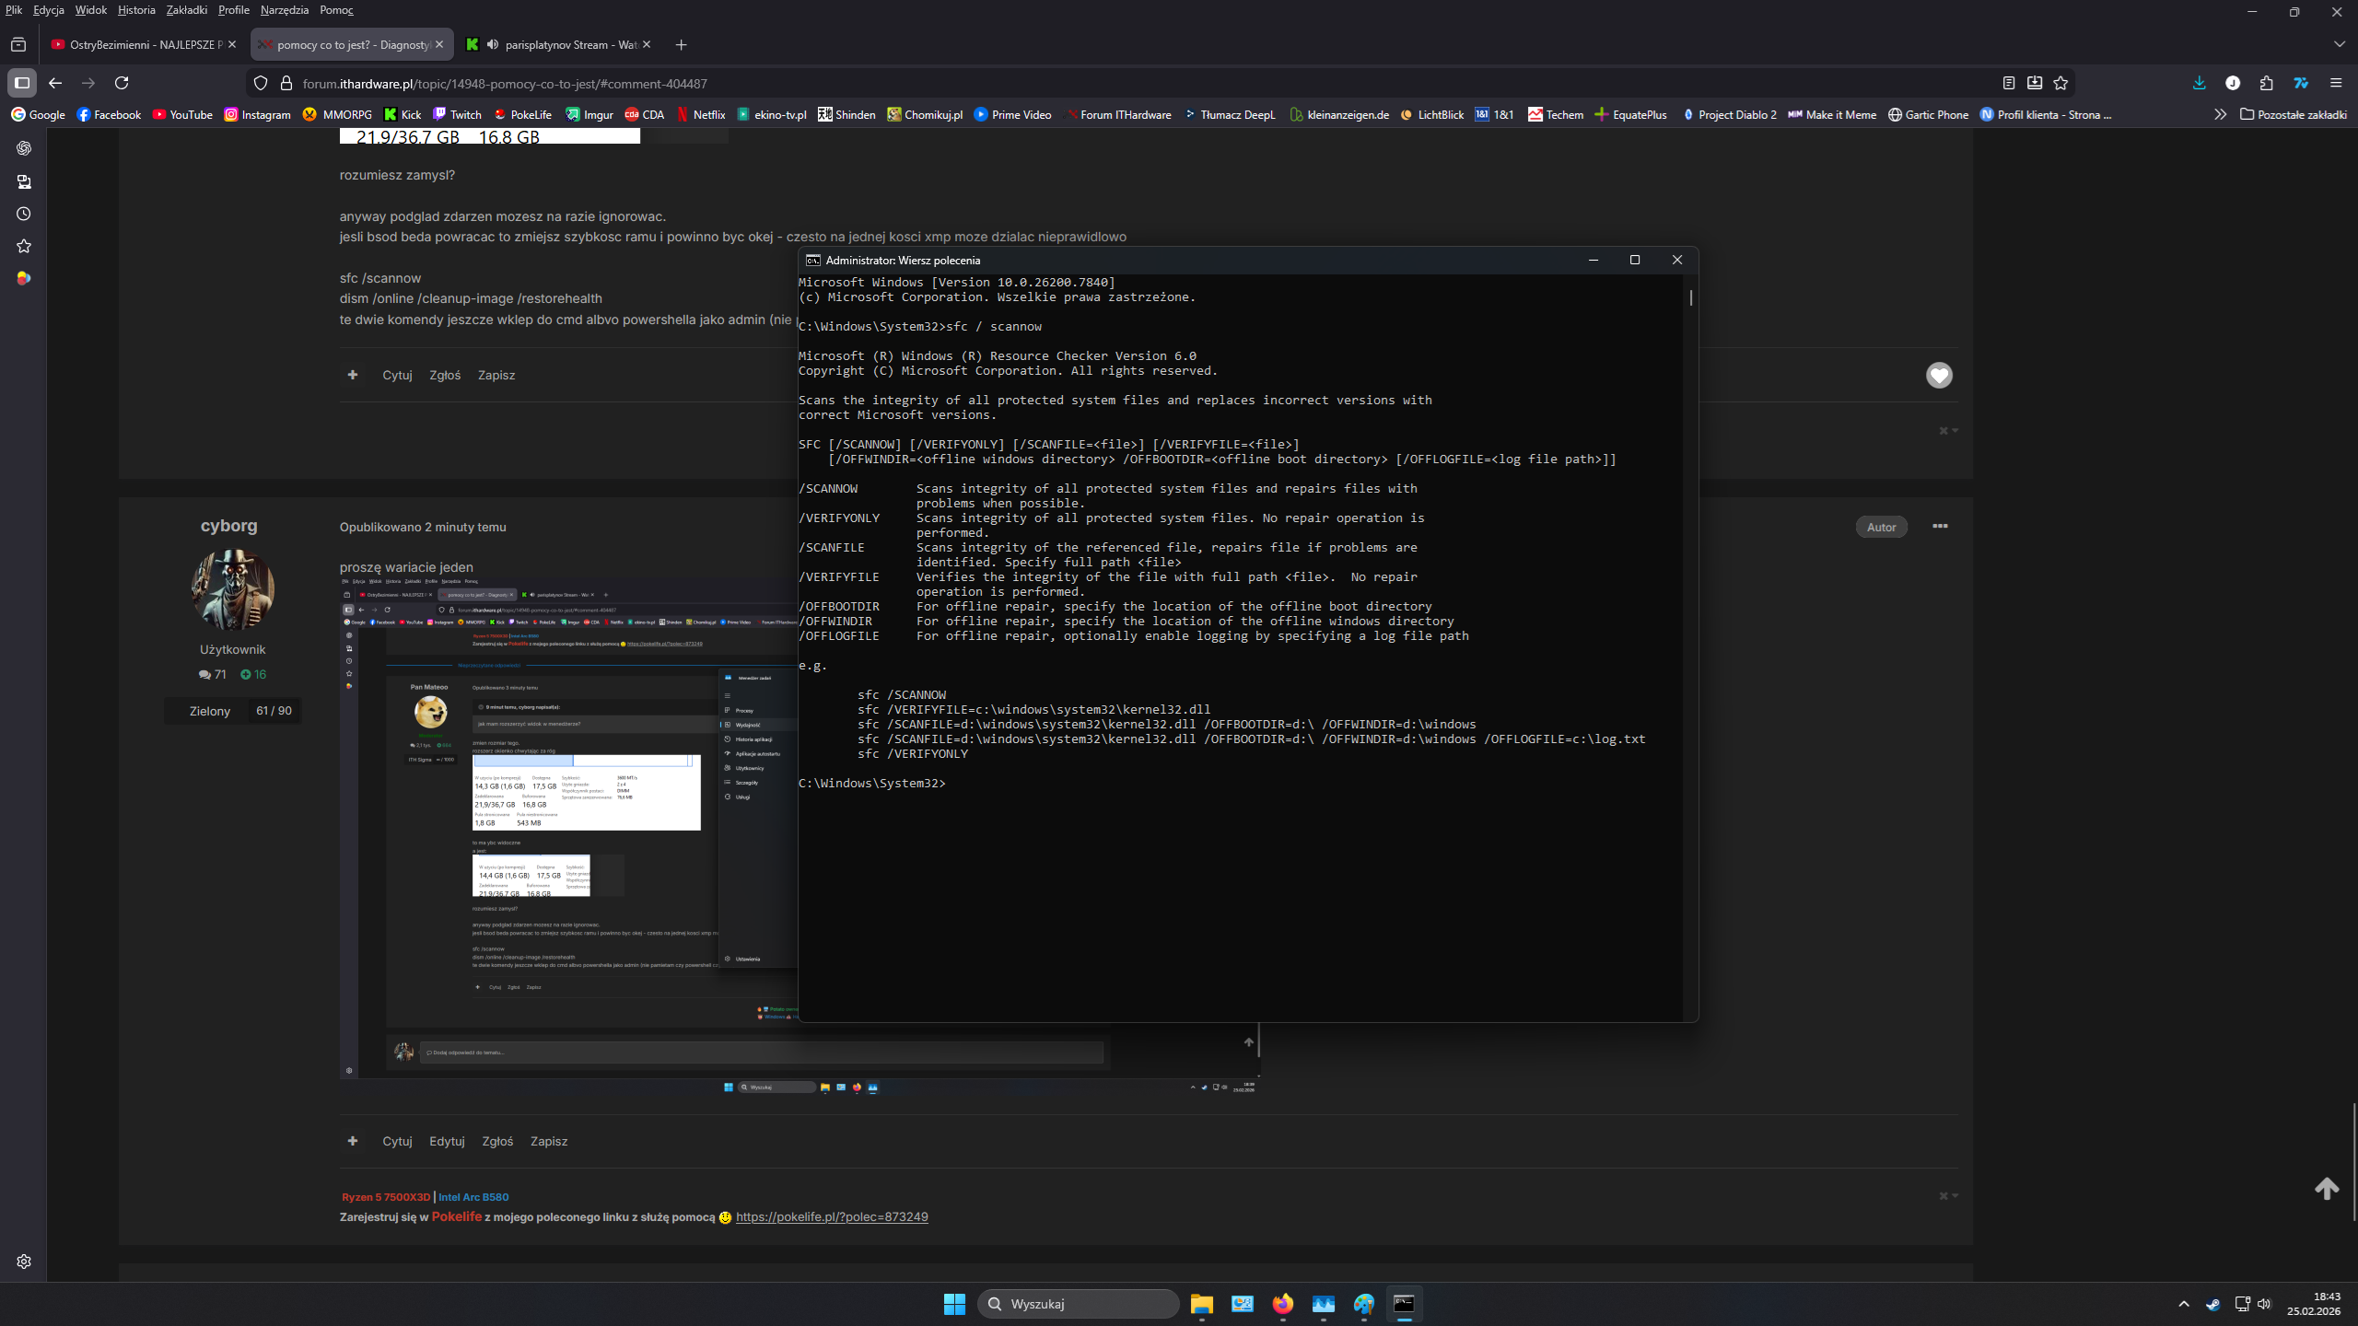Click the scroll to top arrow

(2327, 1189)
